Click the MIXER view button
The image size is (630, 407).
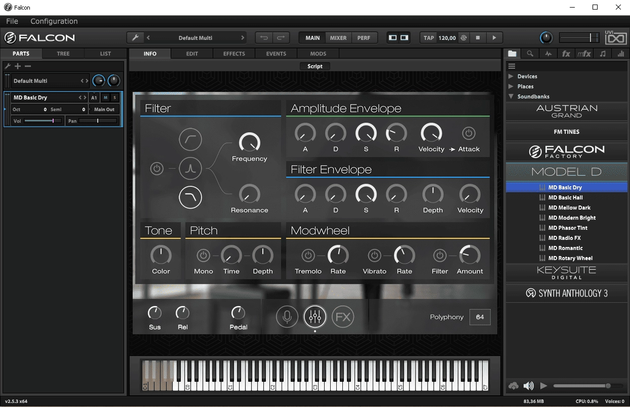click(338, 38)
